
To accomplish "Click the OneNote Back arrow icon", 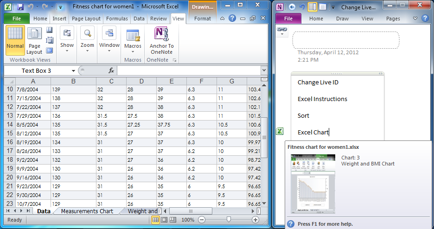I will (x=292, y=7).
